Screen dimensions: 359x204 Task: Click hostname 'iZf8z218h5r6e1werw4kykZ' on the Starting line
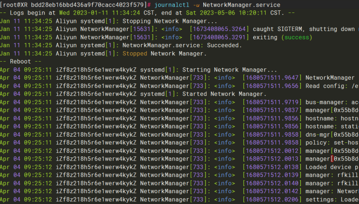[x=96, y=70]
